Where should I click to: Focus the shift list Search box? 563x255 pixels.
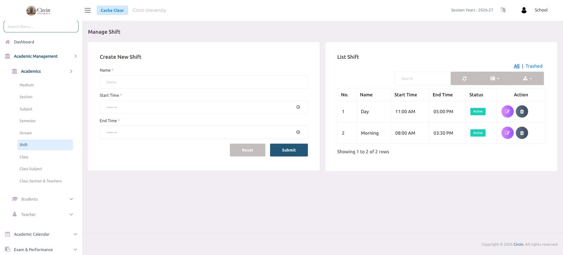point(423,78)
